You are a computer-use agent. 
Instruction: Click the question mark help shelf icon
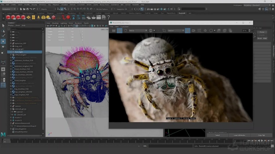(109, 17)
